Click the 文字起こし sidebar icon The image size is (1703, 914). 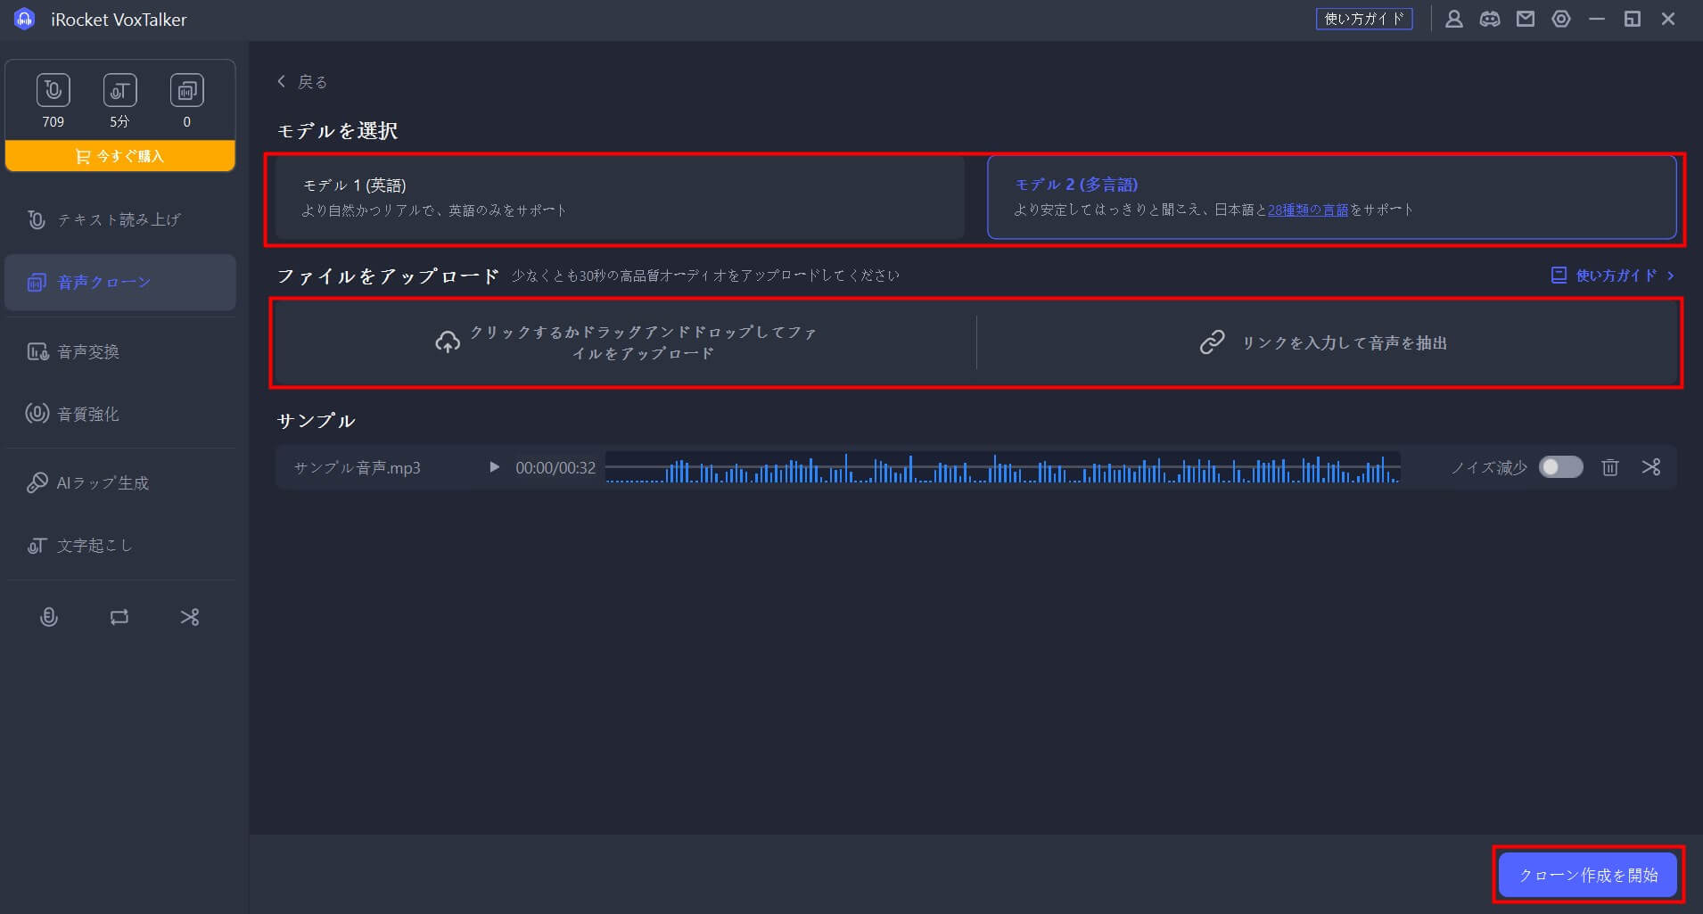coord(37,545)
